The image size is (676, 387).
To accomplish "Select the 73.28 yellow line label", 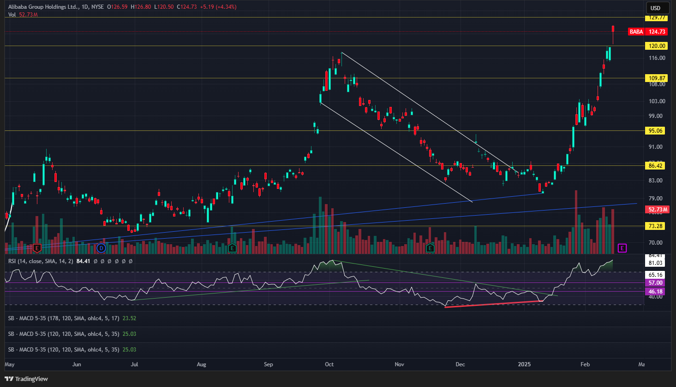I will [655, 226].
